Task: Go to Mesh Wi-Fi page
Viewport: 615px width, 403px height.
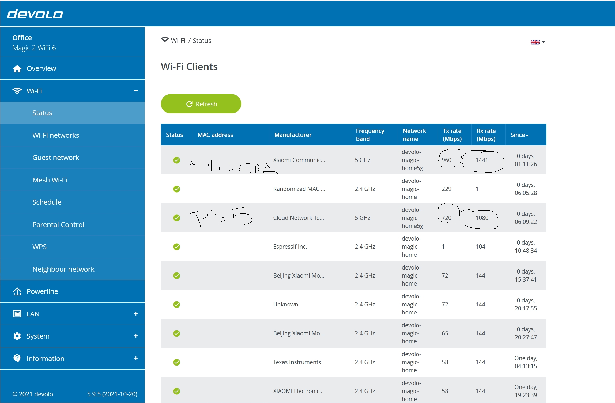Action: click(50, 180)
